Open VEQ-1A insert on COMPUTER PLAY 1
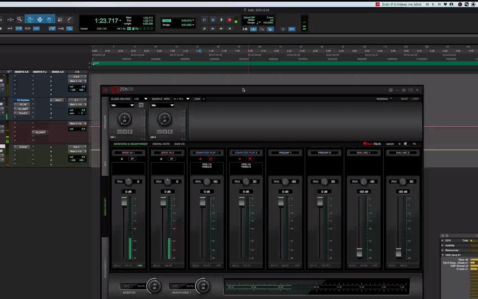Screen dimensions: 478x299 (207, 164)
